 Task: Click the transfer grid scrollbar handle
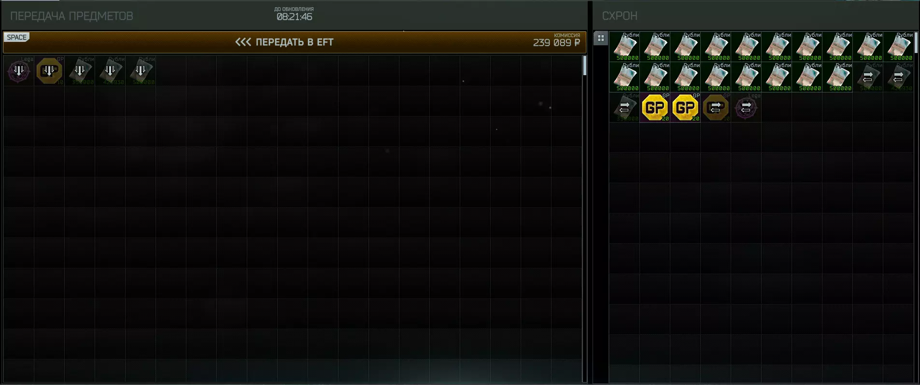pyautogui.click(x=585, y=66)
